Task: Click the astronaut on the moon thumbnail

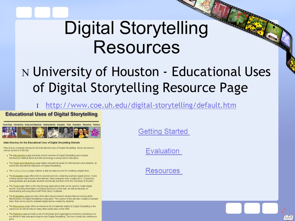Action: (53, 132)
